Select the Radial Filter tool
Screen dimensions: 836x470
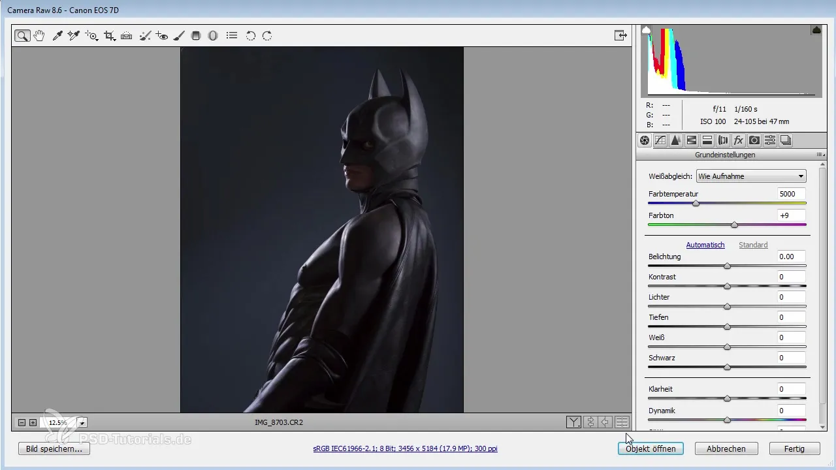(213, 36)
